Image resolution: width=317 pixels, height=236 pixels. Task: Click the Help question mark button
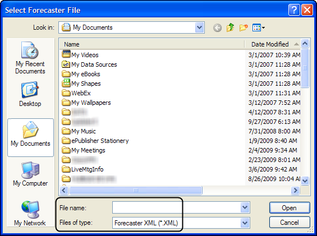pos(294,10)
